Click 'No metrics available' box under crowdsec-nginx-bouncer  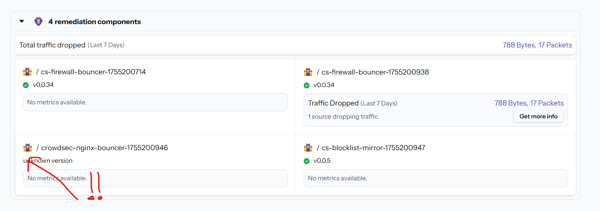(155, 178)
